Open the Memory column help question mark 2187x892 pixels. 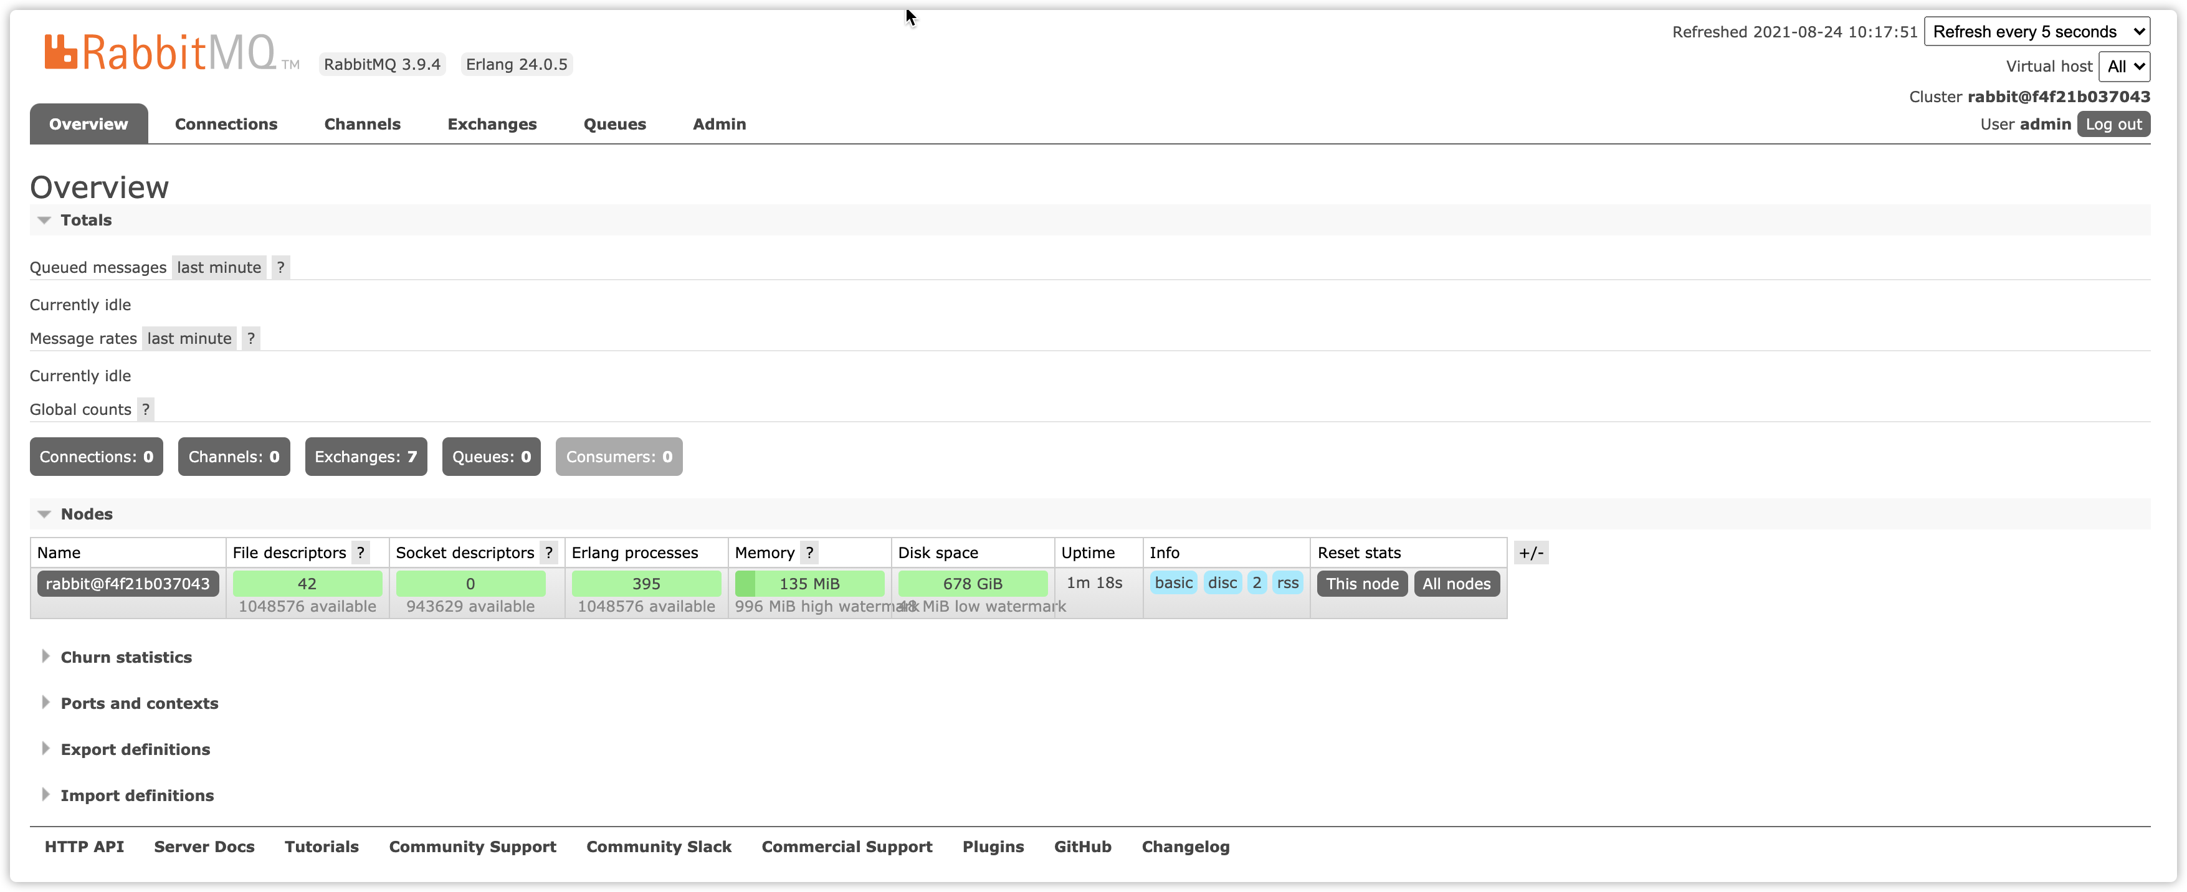point(810,553)
